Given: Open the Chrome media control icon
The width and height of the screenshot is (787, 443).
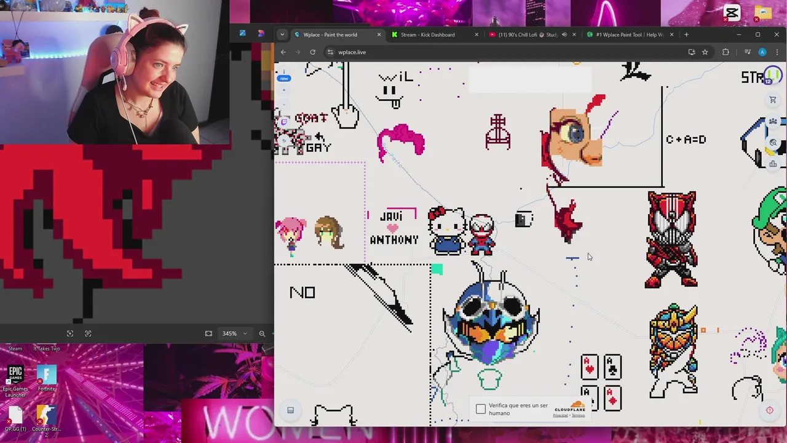Looking at the screenshot, I should point(747,52).
